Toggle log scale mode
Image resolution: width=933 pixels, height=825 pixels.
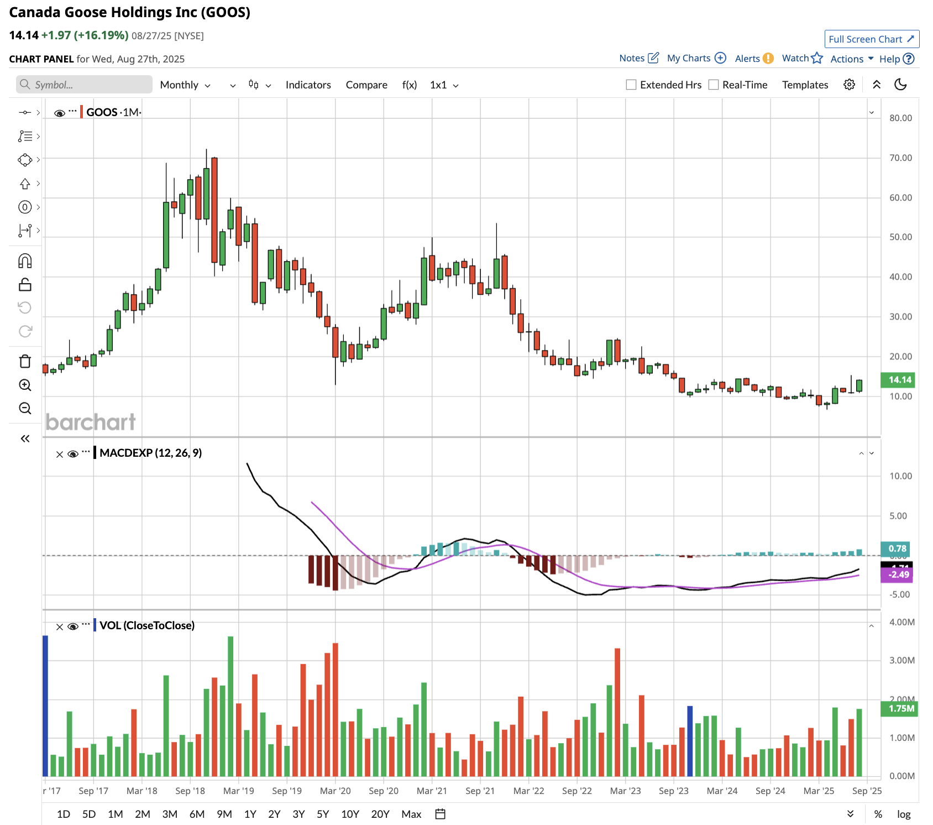[904, 814]
